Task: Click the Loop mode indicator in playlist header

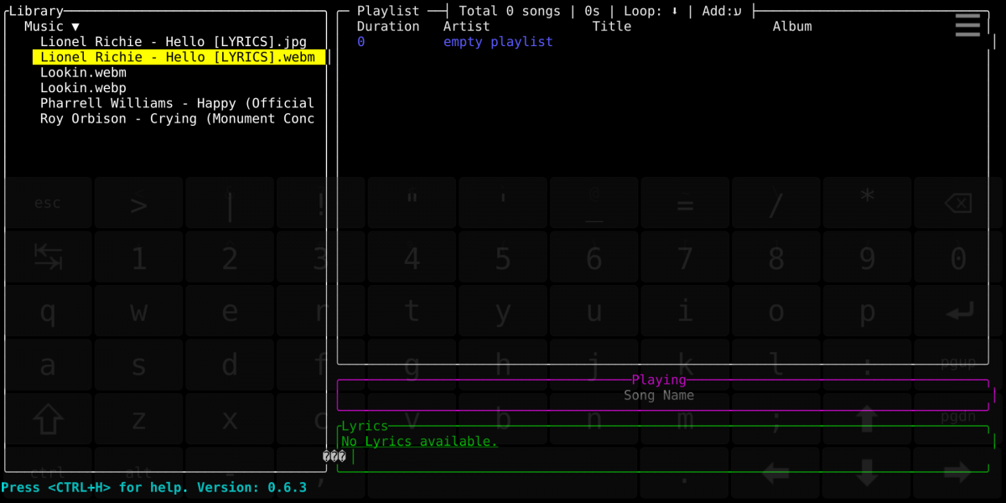Action: point(651,11)
